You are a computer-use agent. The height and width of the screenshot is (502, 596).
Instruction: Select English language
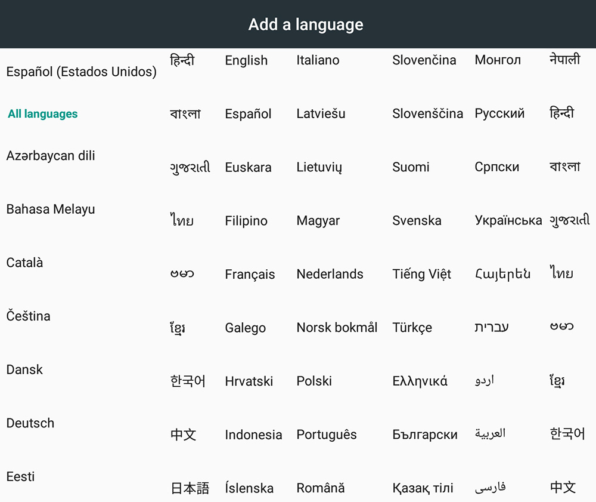(246, 60)
